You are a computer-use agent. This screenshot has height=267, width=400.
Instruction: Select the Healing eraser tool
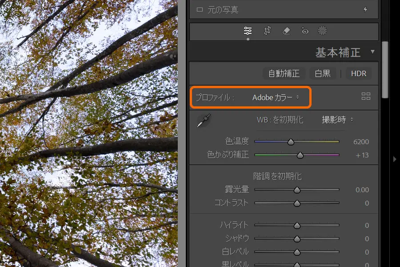click(286, 31)
